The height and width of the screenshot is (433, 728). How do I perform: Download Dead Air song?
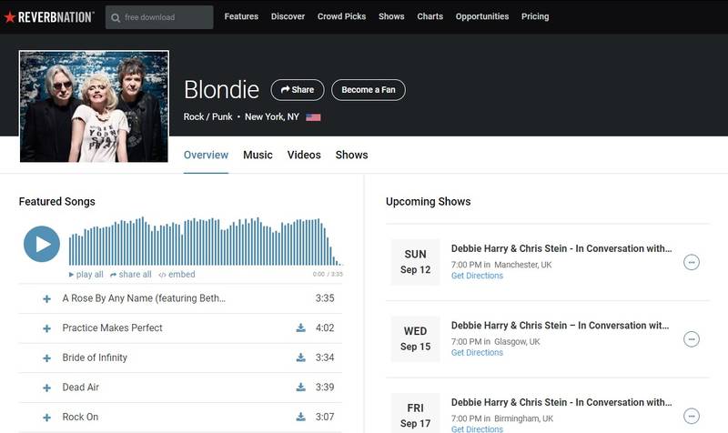(301, 387)
